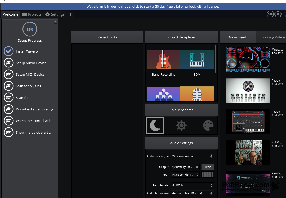
Task: Click the Setup Audio Device graduation cap icon
Action: click(x=9, y=63)
